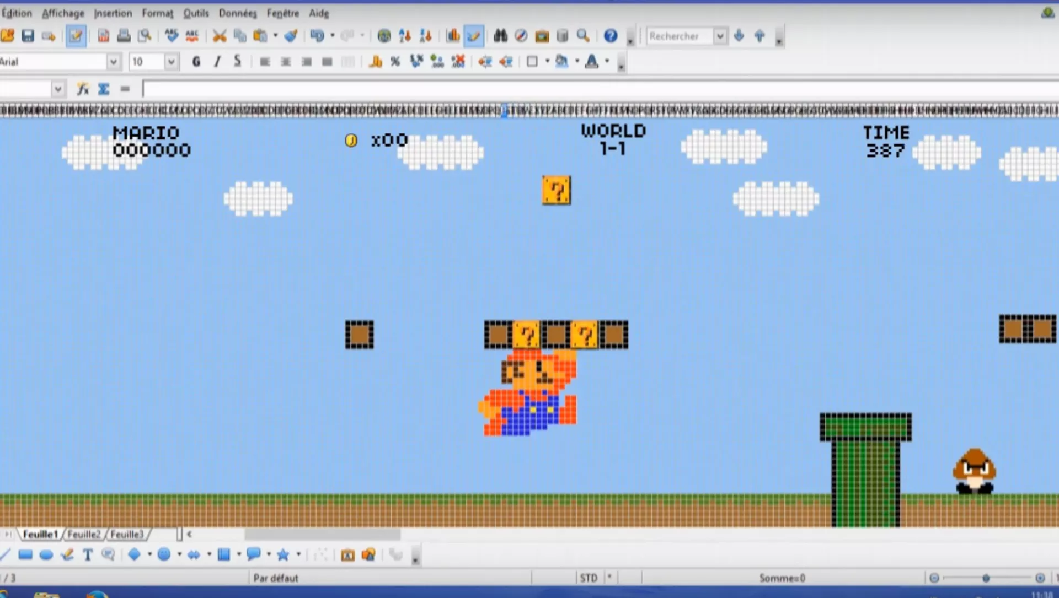Image resolution: width=1059 pixels, height=598 pixels.
Task: Open Navigator compass icon
Action: (521, 36)
